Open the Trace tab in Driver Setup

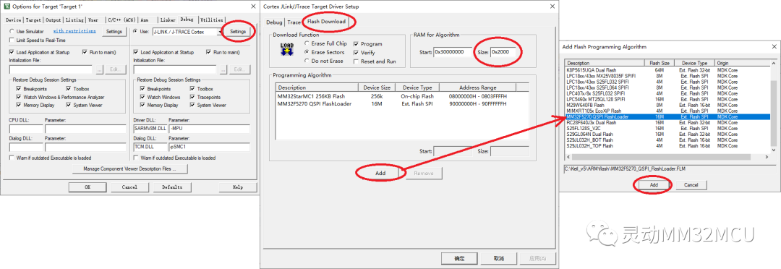(294, 22)
